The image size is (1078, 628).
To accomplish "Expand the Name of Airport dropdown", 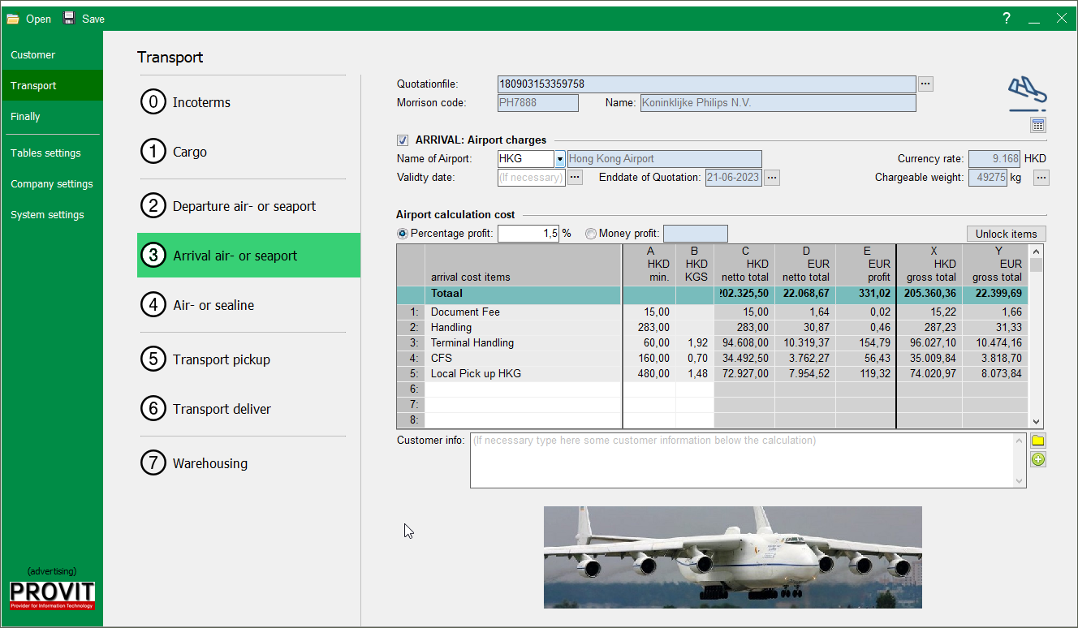I will tap(559, 159).
